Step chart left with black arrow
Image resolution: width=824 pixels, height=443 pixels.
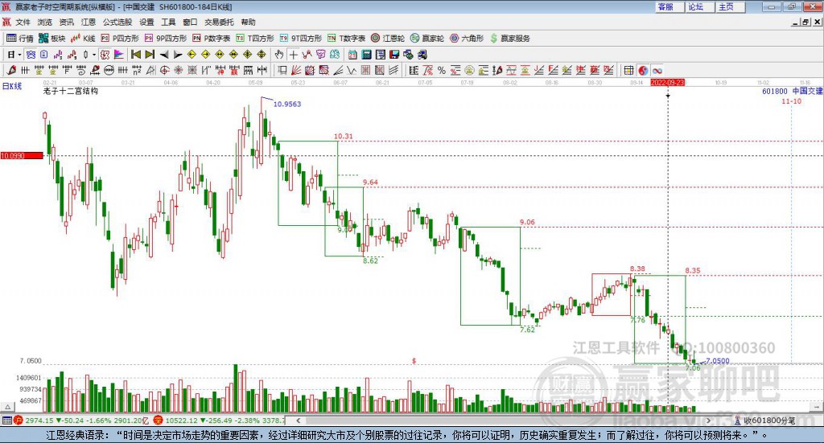click(x=164, y=55)
